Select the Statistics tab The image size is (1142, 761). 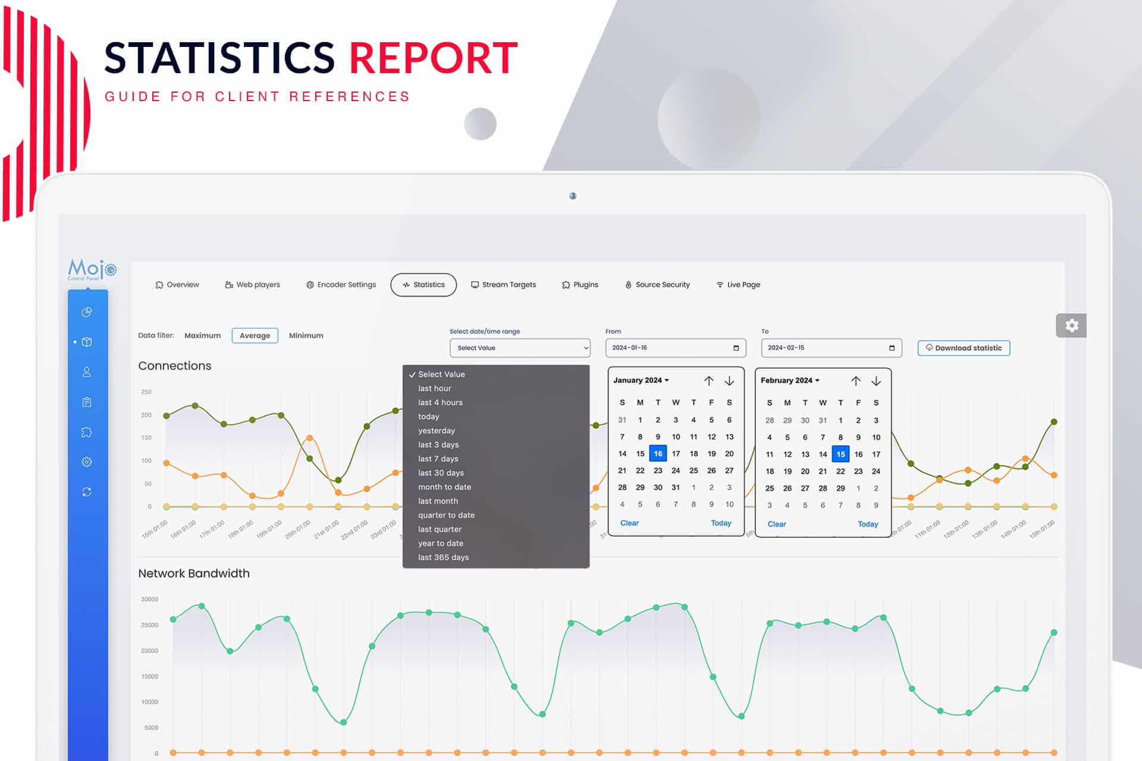[x=423, y=285]
